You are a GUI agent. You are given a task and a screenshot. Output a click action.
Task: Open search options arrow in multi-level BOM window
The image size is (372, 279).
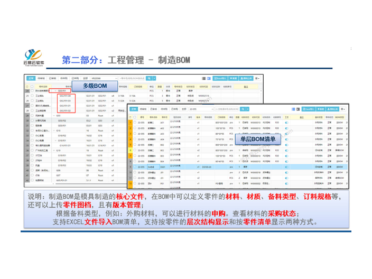tap(154, 78)
